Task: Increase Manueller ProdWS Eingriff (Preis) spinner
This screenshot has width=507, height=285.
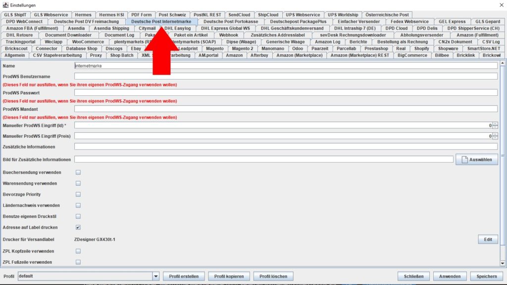Action: 495,134
